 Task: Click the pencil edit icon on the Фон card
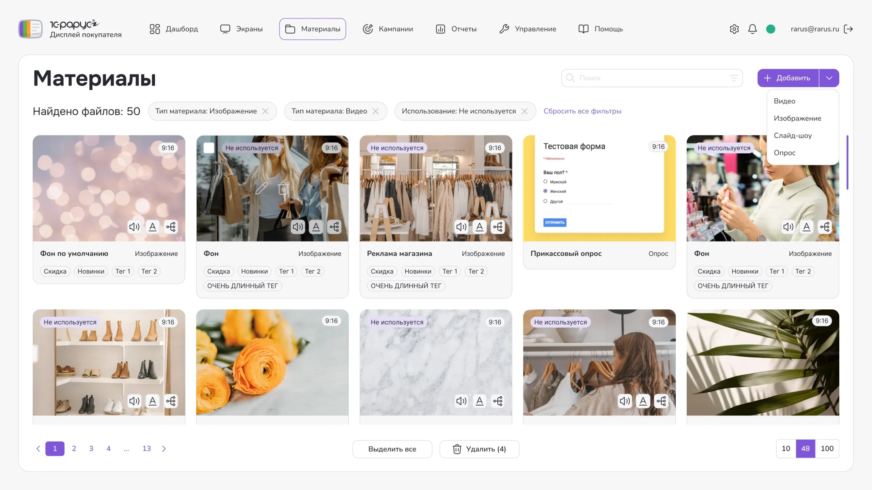(262, 188)
